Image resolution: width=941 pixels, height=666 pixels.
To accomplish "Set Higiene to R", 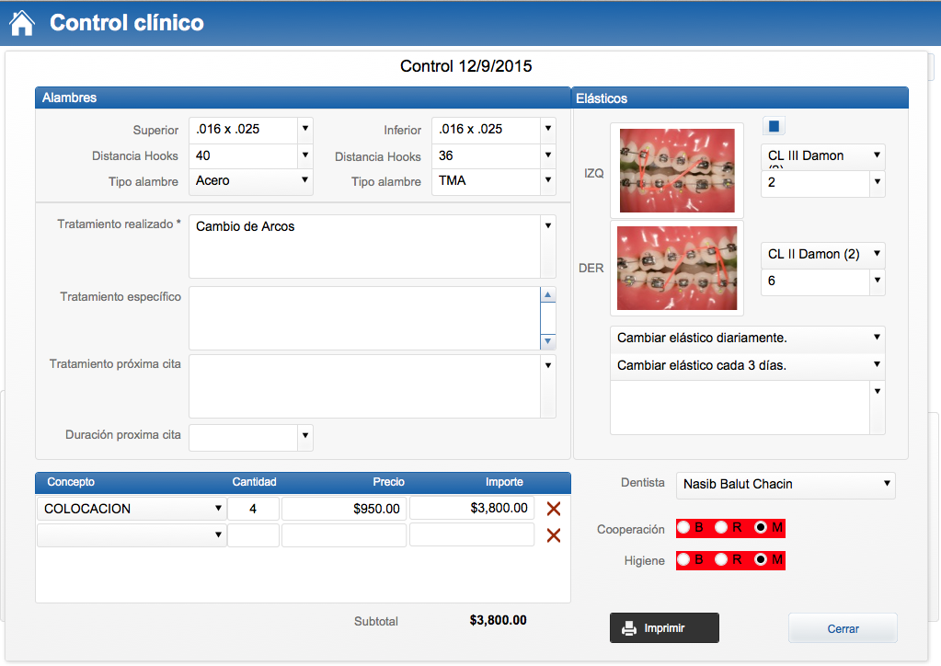I will (722, 559).
